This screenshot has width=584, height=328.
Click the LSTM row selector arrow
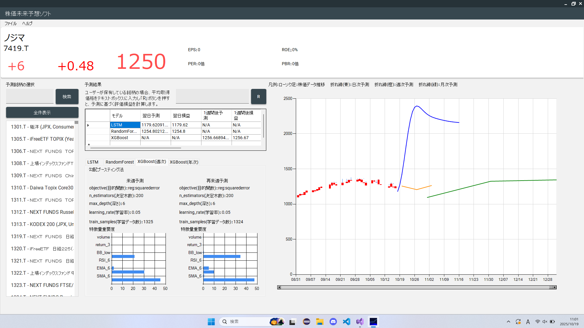[x=88, y=125]
